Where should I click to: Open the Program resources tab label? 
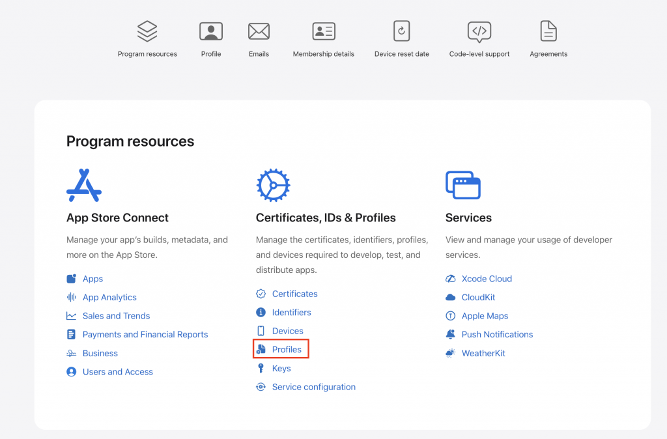click(x=147, y=54)
